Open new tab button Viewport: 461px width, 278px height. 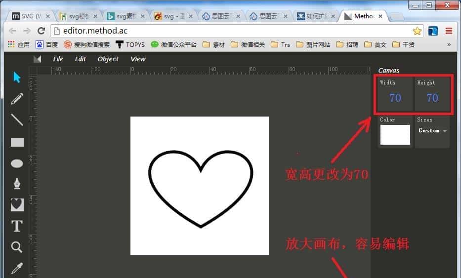397,16
